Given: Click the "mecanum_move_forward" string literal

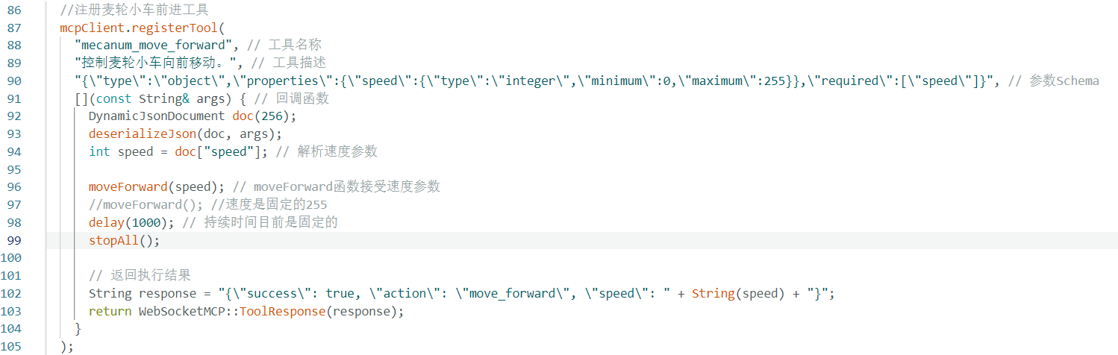Looking at the screenshot, I should click(155, 45).
